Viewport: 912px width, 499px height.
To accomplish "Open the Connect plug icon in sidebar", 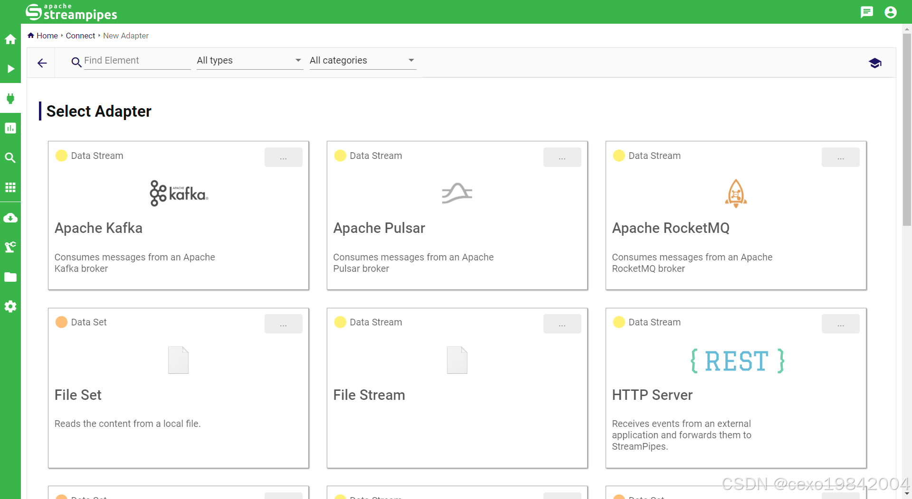I will 10,99.
